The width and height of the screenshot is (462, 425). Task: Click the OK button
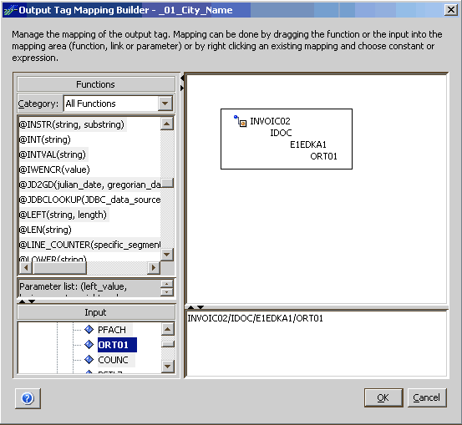383,397
